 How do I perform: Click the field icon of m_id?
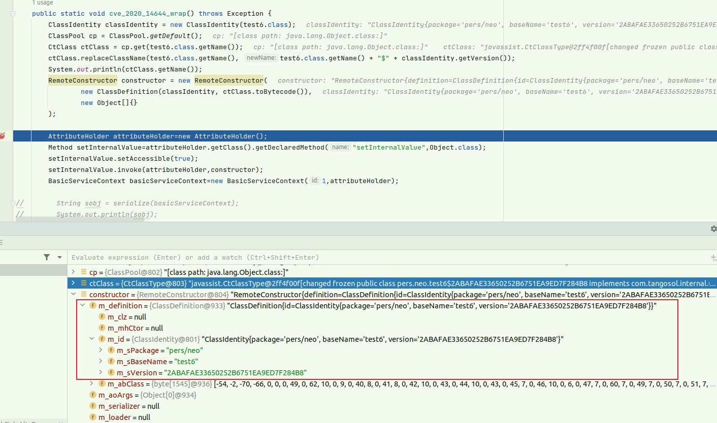(102, 339)
